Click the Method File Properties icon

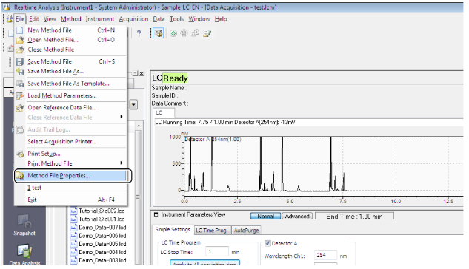(x=20, y=176)
